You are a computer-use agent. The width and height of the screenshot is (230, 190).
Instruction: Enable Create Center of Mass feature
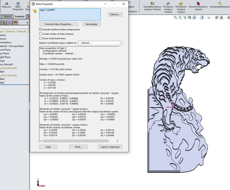(x=40, y=34)
